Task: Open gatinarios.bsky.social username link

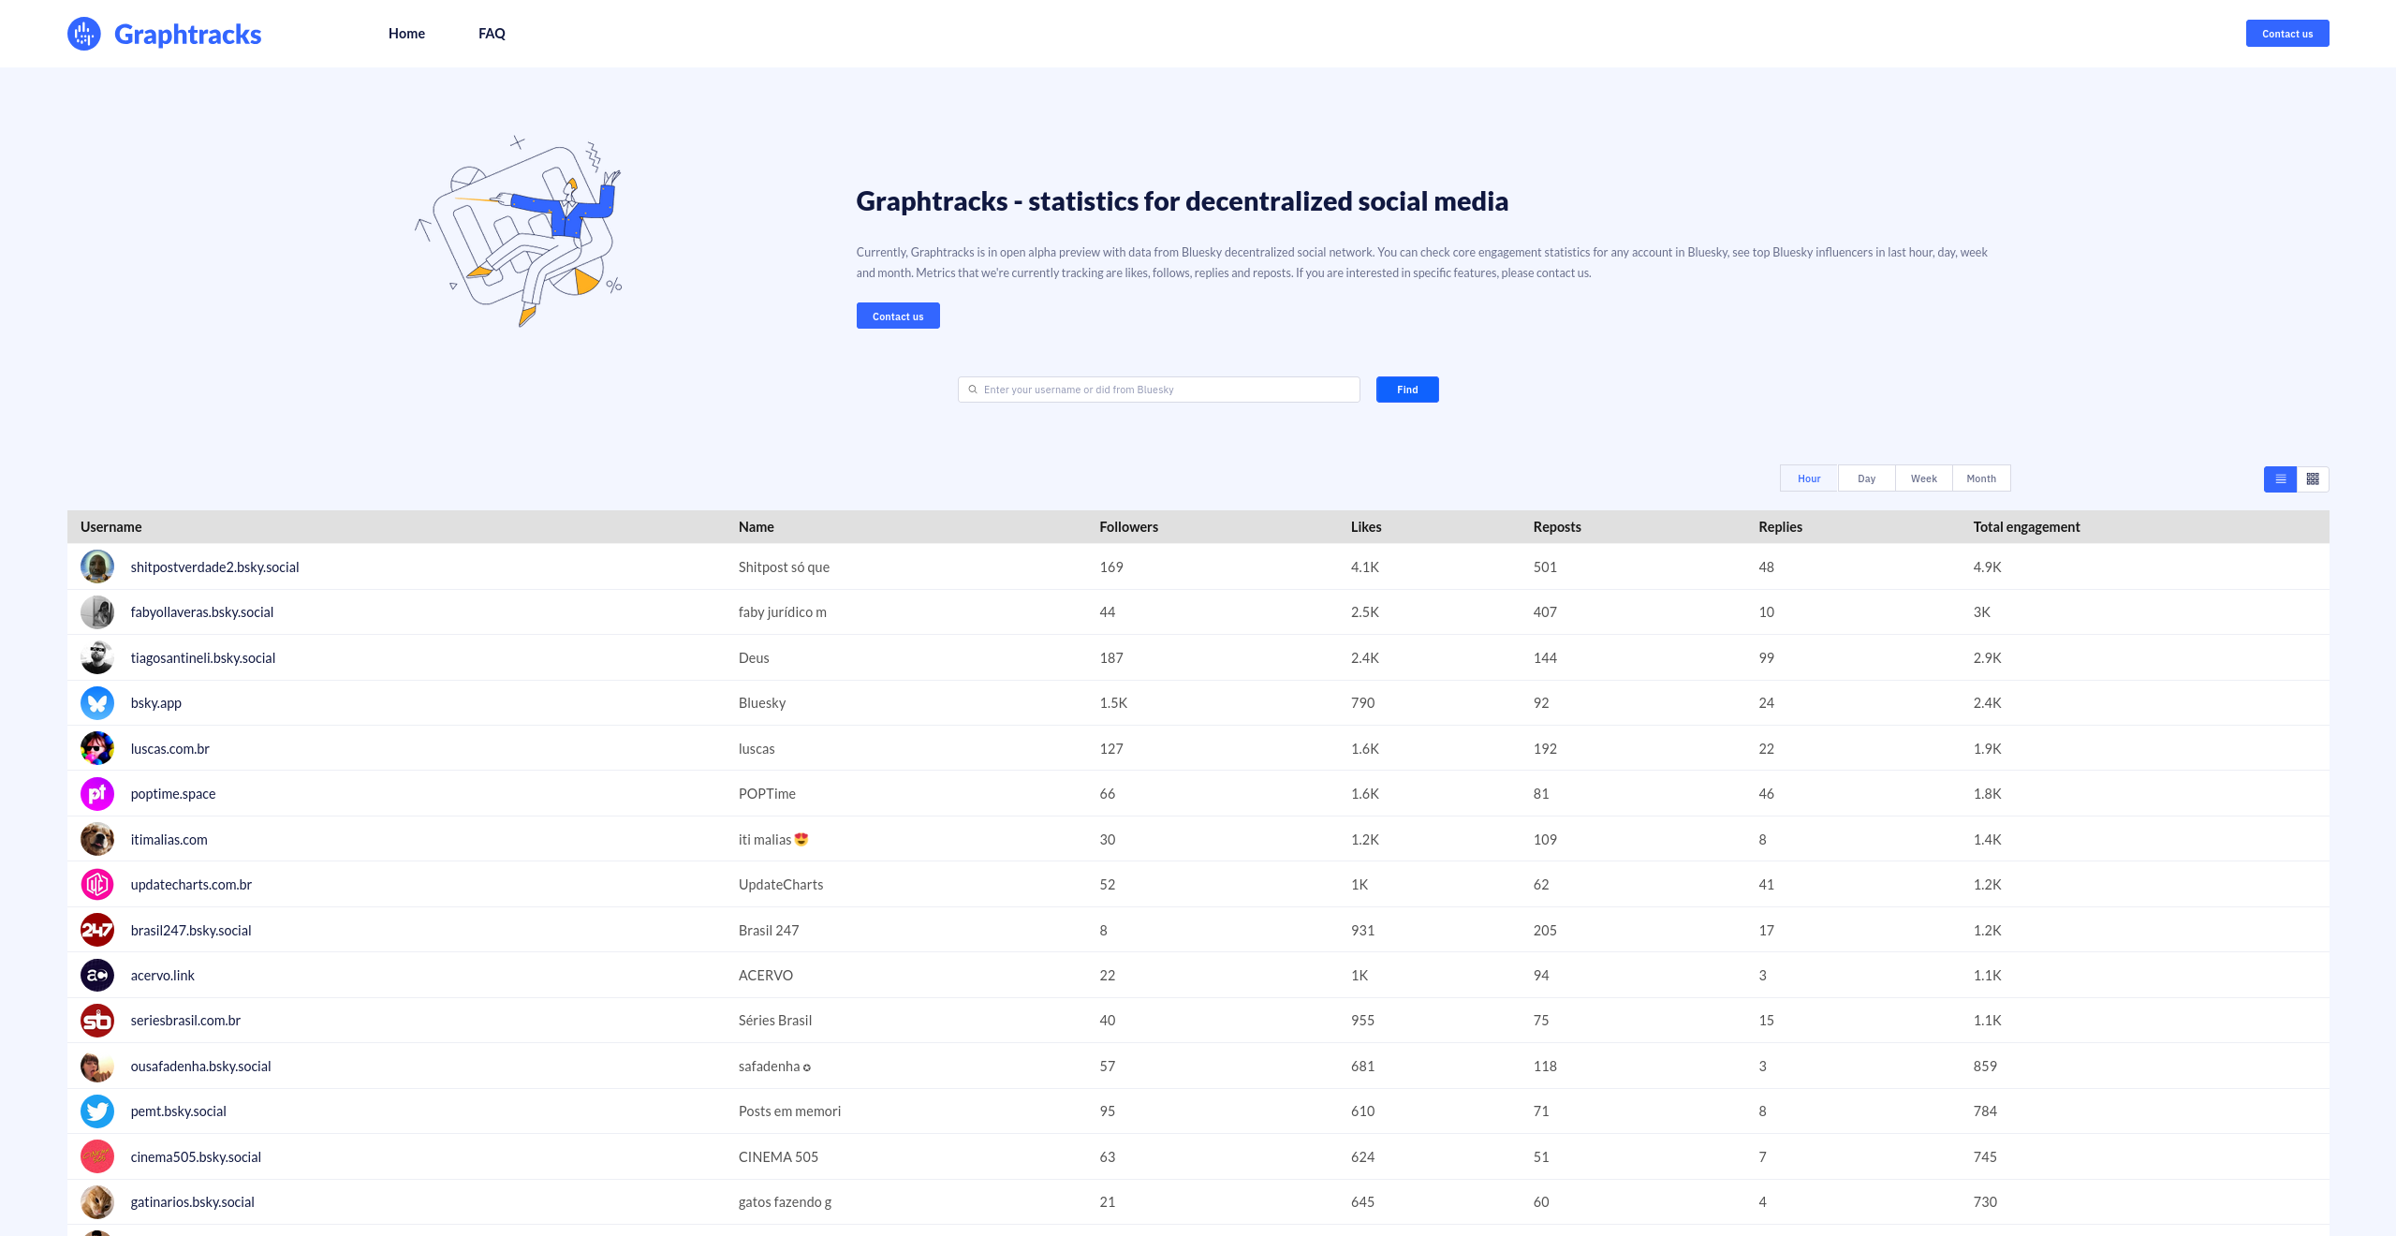Action: pos(193,1202)
